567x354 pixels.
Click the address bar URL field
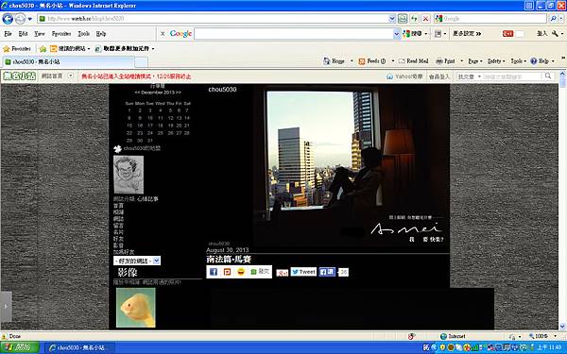[x=214, y=19]
